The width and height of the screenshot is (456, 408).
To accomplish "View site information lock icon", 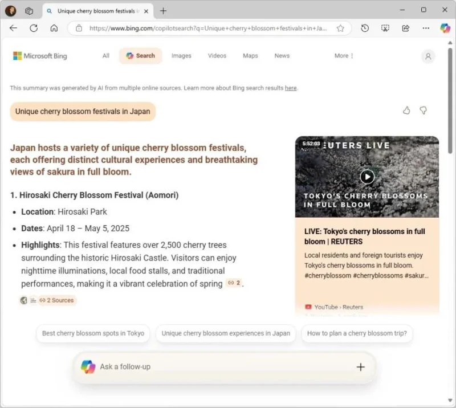I will [x=79, y=28].
